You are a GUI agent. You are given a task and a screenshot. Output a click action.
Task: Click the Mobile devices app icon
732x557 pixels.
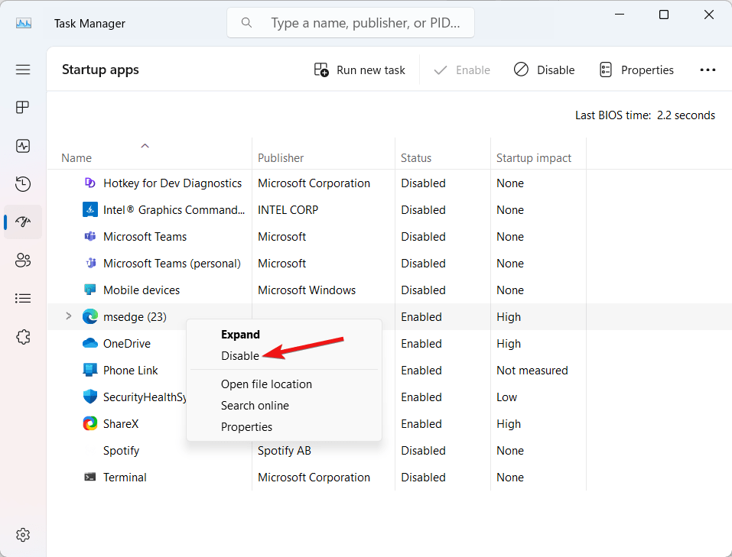coord(89,290)
